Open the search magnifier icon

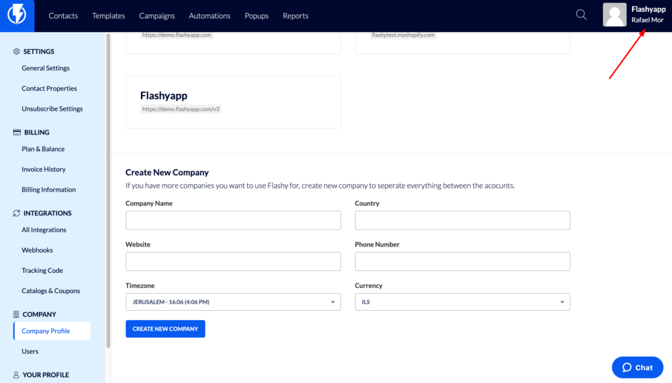581,15
